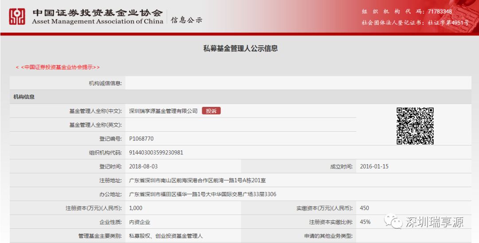Click the 申请的其他业务类型 label

328,235
